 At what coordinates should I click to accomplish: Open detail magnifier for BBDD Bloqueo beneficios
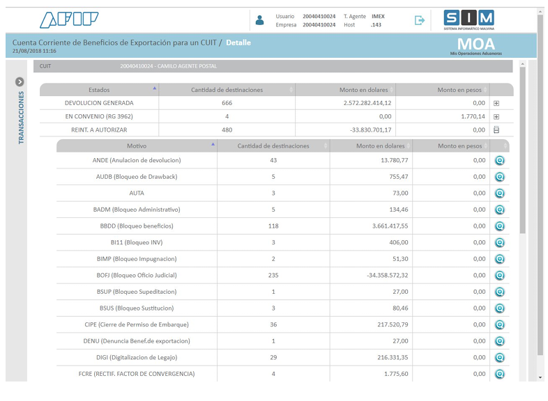[x=499, y=226]
